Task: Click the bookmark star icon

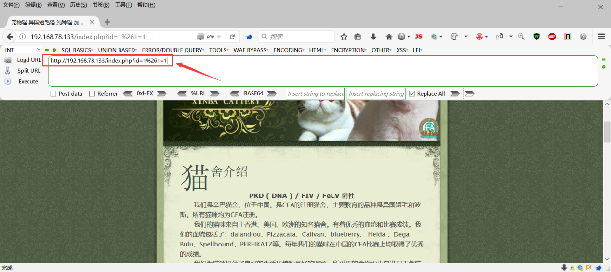Action: 344,37
